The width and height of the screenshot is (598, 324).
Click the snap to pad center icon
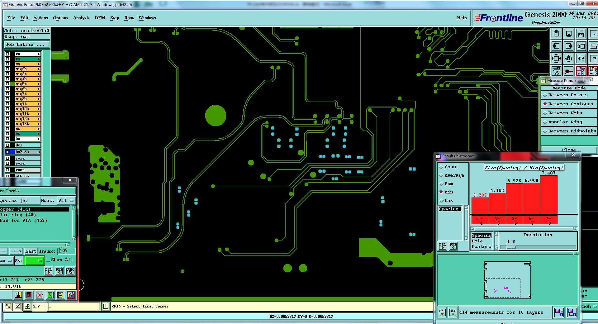[x=569, y=71]
